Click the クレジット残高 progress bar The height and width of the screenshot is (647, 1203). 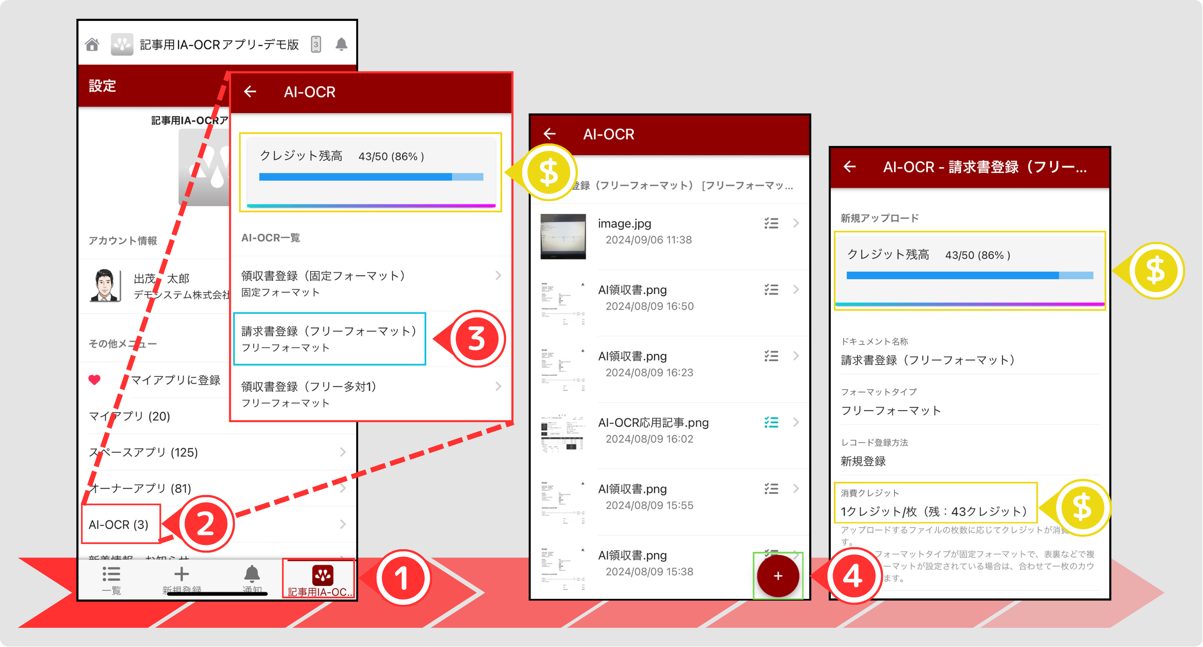tap(371, 177)
